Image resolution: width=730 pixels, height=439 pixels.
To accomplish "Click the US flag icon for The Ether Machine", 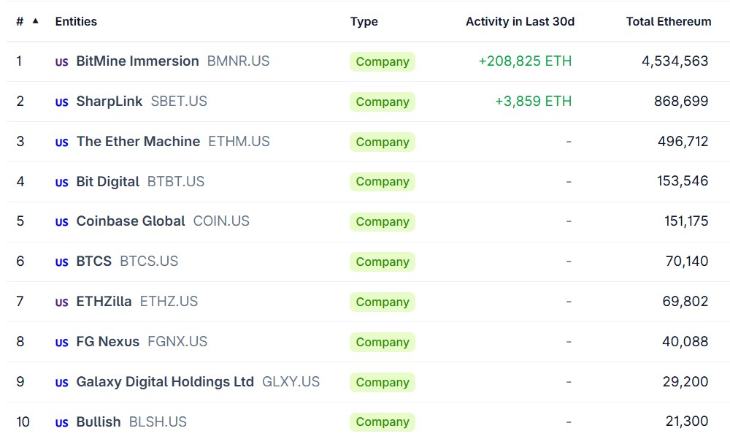I will pos(61,142).
